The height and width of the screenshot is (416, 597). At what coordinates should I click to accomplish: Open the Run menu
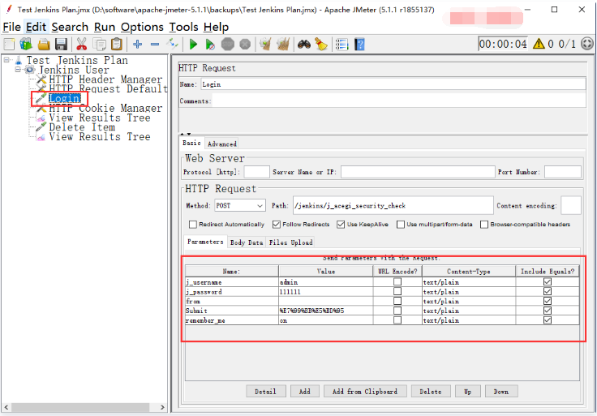tap(105, 27)
